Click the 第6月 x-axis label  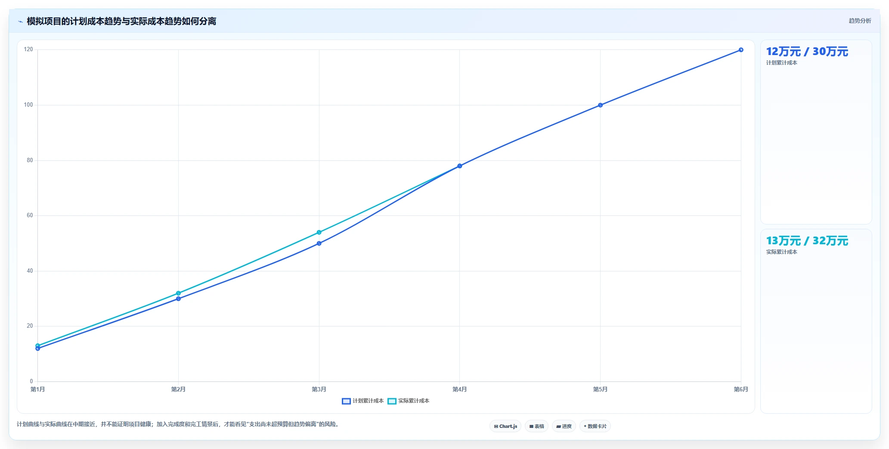click(x=741, y=389)
